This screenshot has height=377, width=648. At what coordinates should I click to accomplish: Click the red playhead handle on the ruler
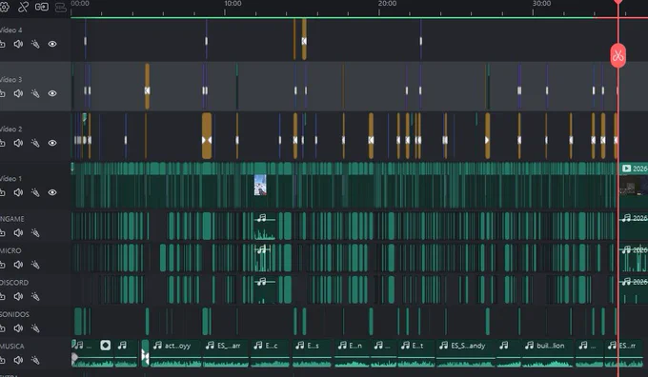coord(618,2)
